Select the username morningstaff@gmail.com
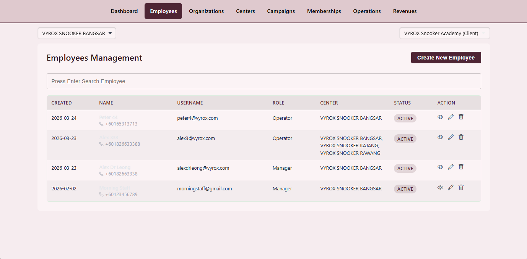This screenshot has width=527, height=259. click(x=205, y=189)
